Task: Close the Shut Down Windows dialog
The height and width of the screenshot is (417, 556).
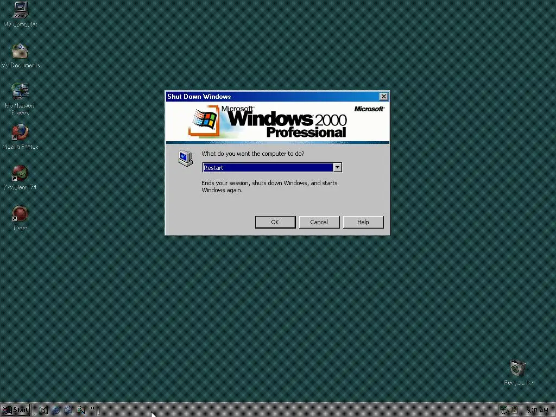Action: pyautogui.click(x=384, y=97)
